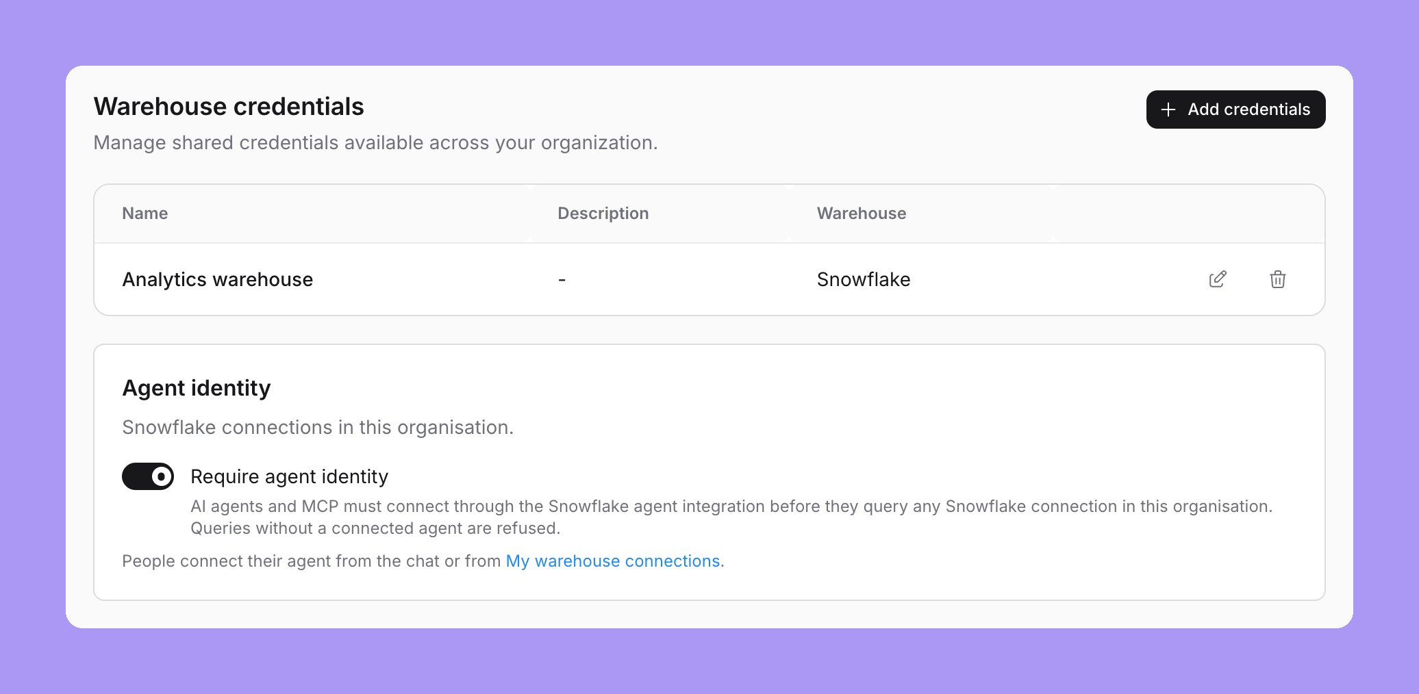Viewport: 1419px width, 694px height.
Task: Click the Warehouse credentials heading
Action: [x=229, y=107]
